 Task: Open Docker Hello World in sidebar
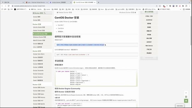pyautogui.click(x=39, y=54)
